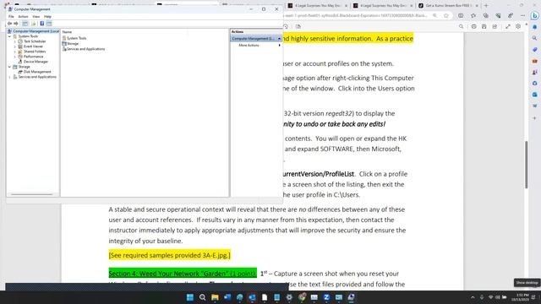Click the zoom magnifier icon in address bar
This screenshot has height=304, width=541.
coord(434,15)
